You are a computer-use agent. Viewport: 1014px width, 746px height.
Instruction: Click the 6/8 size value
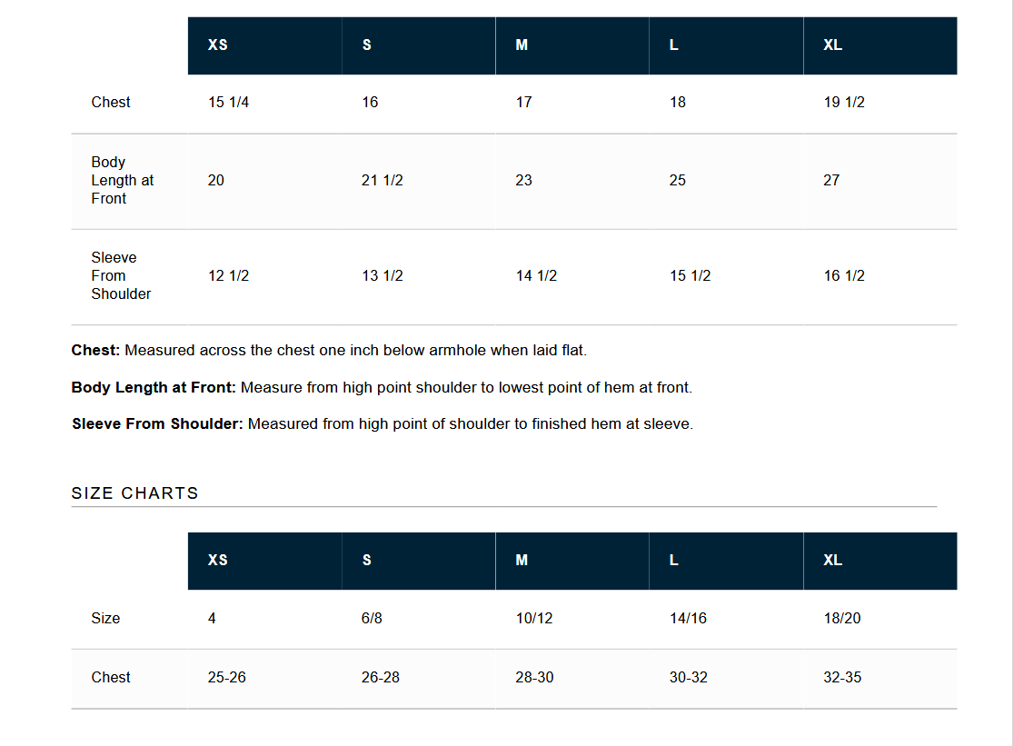372,618
